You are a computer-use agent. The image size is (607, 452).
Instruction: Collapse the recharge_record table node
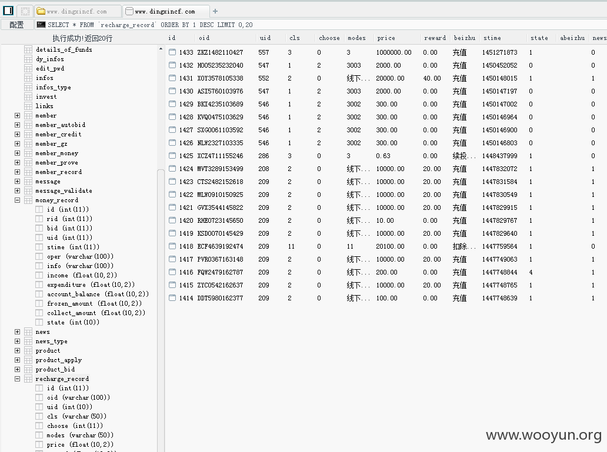click(x=18, y=379)
